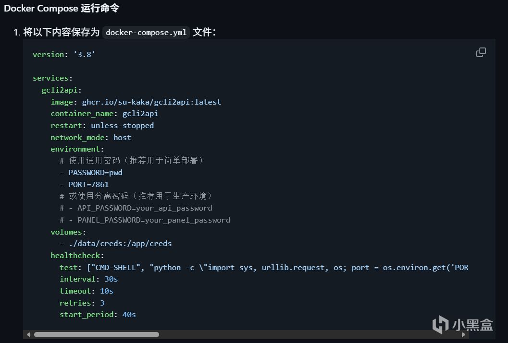Screen dimensions: 508x343
Task: Click the healthcheck test command line
Action: click(x=264, y=268)
